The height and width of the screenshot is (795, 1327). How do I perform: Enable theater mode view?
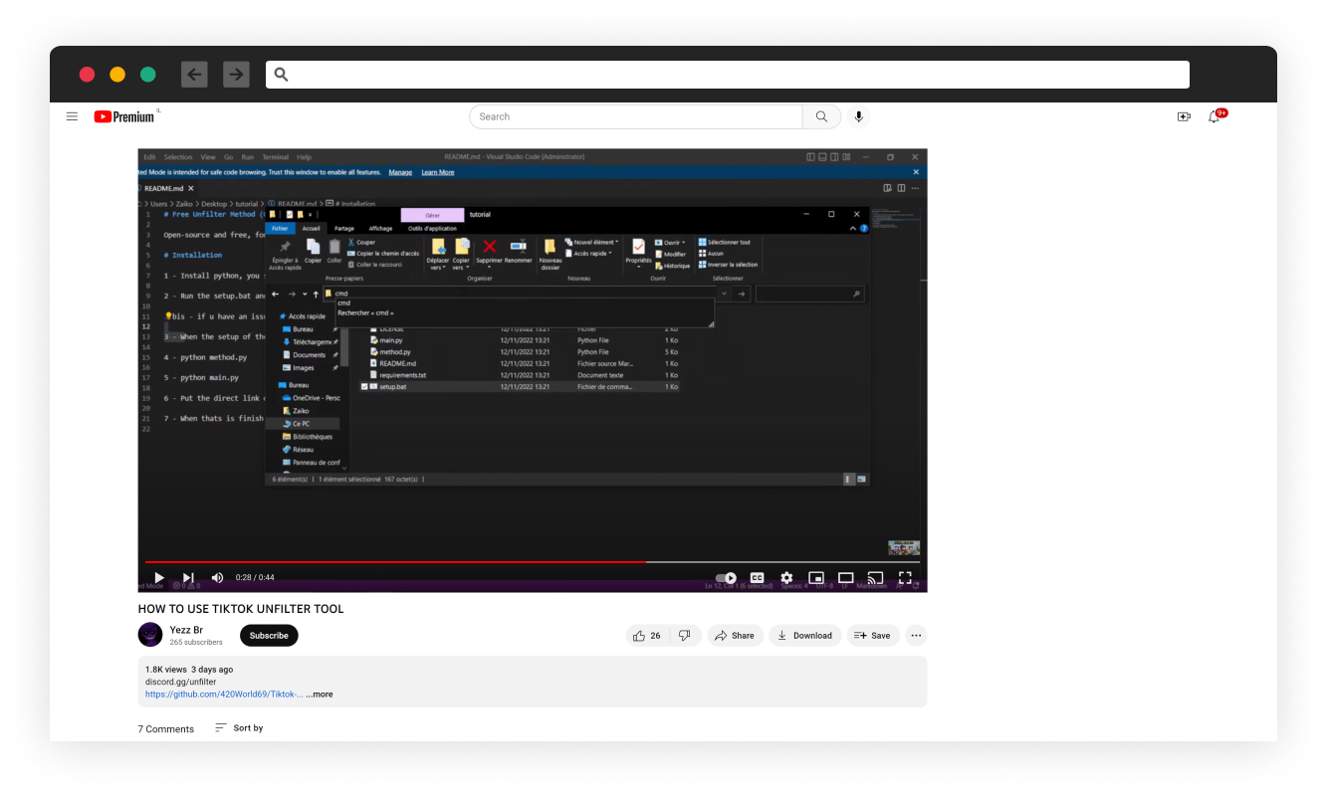pyautogui.click(x=845, y=577)
